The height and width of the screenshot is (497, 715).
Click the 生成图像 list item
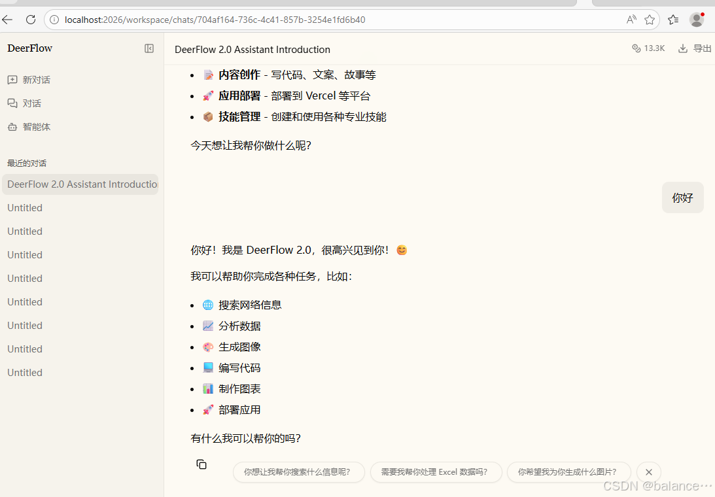pos(239,347)
